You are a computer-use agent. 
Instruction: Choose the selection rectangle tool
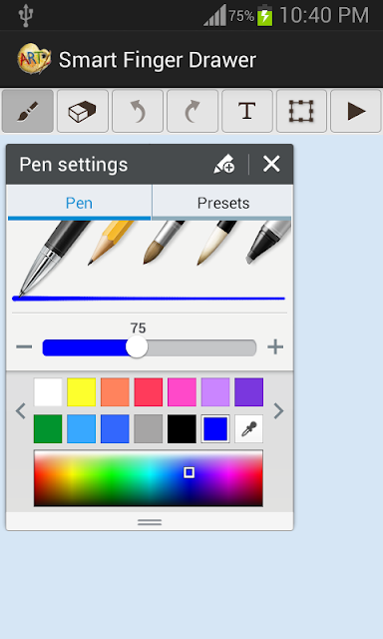pyautogui.click(x=301, y=111)
